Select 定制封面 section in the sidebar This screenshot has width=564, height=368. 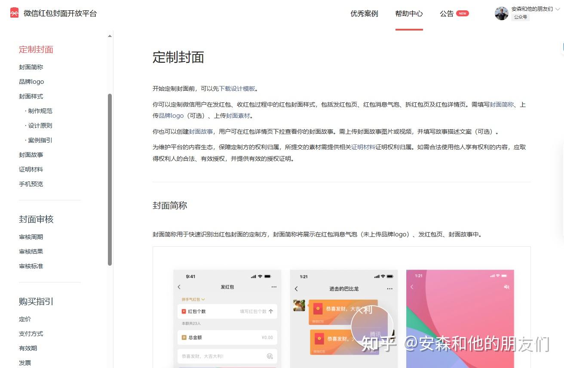[x=36, y=49]
